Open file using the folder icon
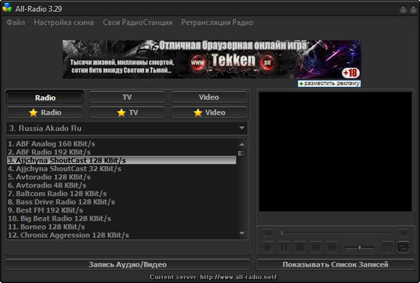The width and height of the screenshot is (420, 283). click(403, 247)
